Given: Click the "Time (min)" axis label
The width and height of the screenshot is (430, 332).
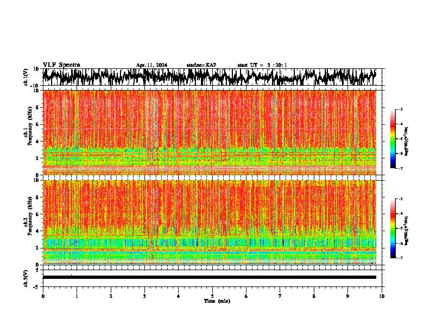Looking at the screenshot, I should pyautogui.click(x=217, y=301).
